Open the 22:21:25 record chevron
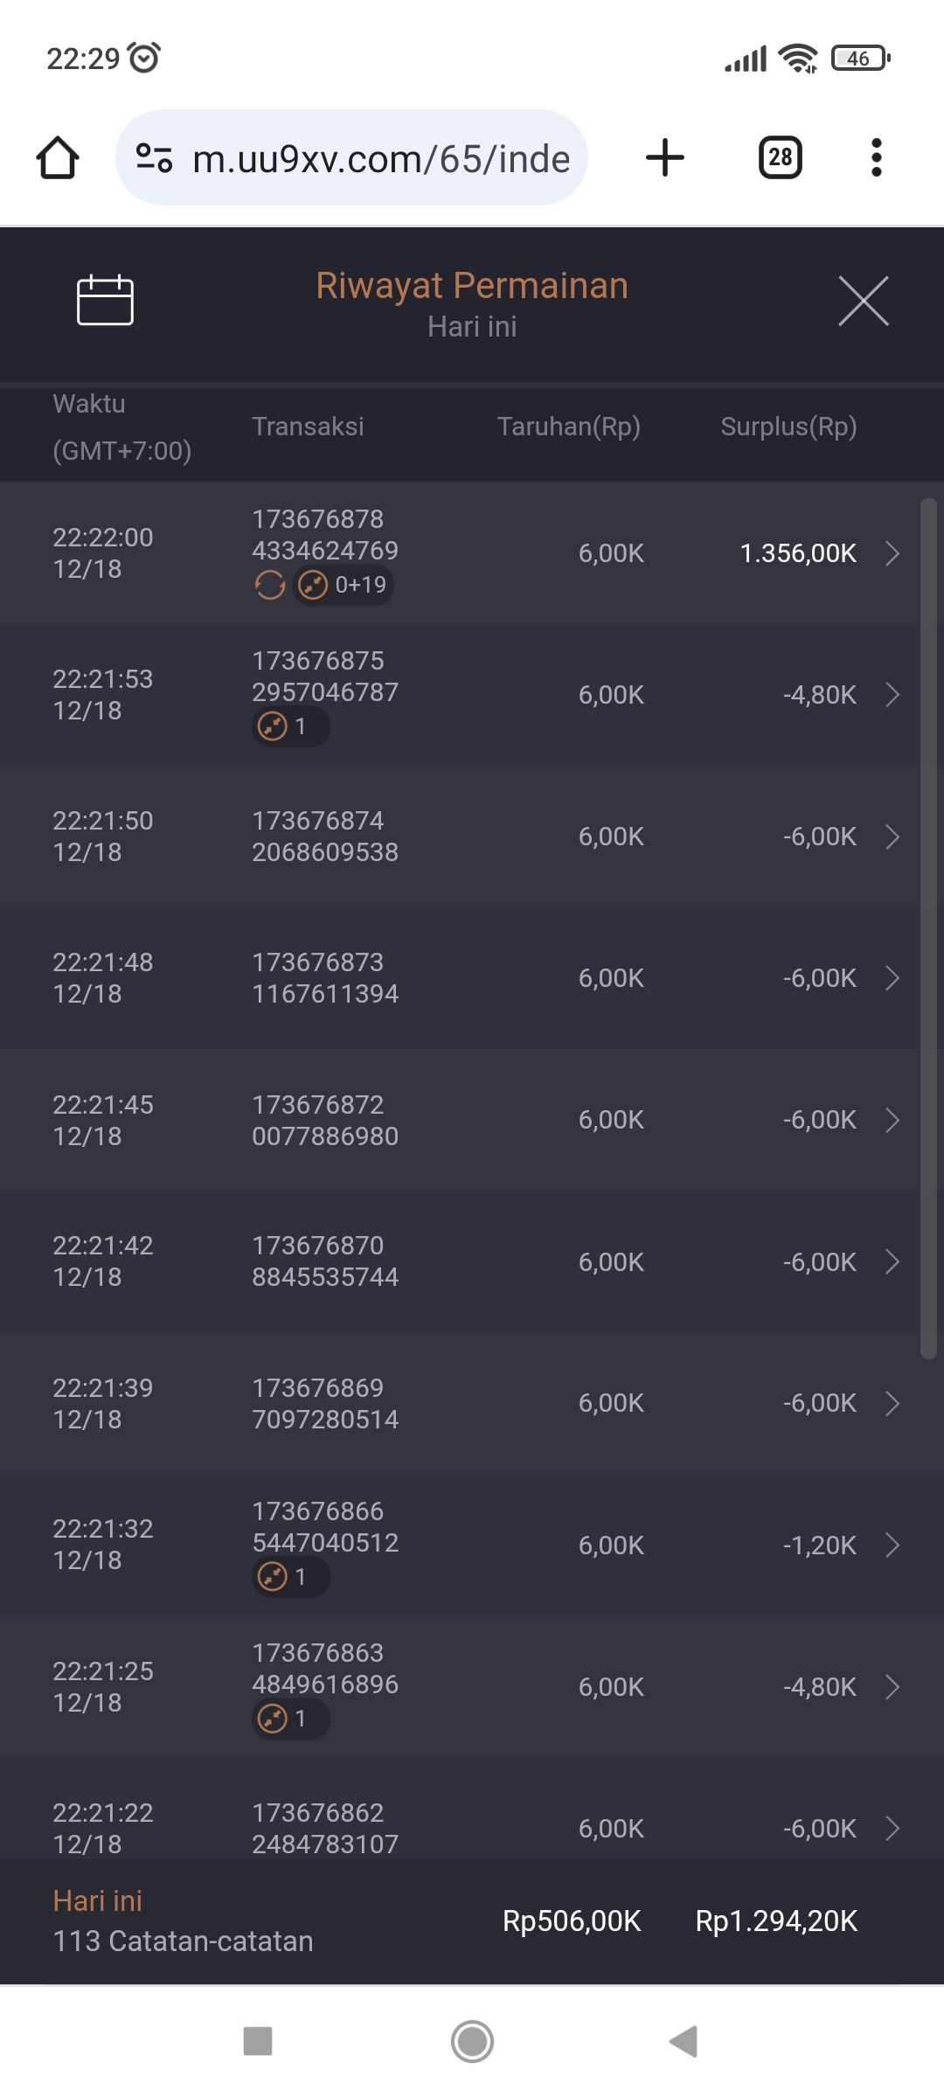The width and height of the screenshot is (944, 2098). coord(892,1687)
